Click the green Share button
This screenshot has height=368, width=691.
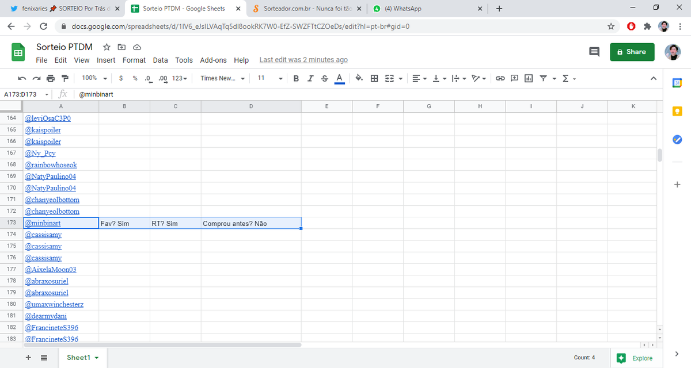632,52
